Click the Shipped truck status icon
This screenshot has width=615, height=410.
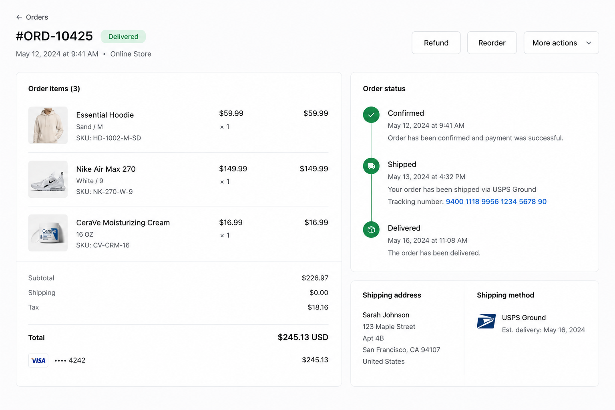point(371,166)
